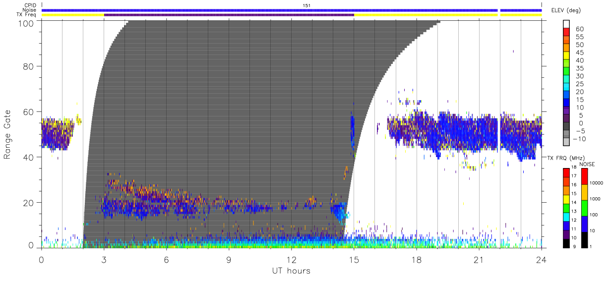The width and height of the screenshot is (609, 281).
Task: Click TX FRQ legend label '9'
Action: 574,246
